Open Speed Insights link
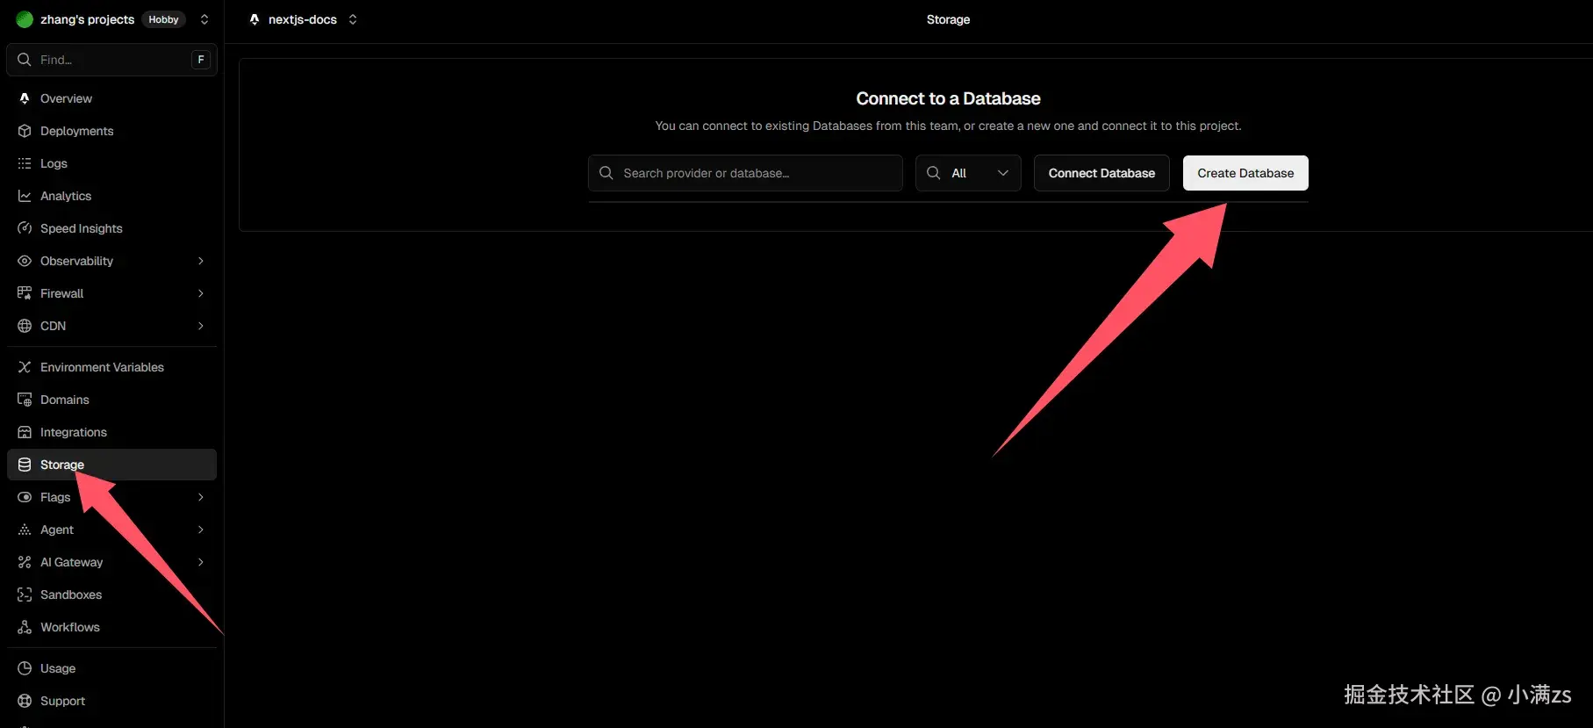This screenshot has height=728, width=1593. click(x=111, y=228)
